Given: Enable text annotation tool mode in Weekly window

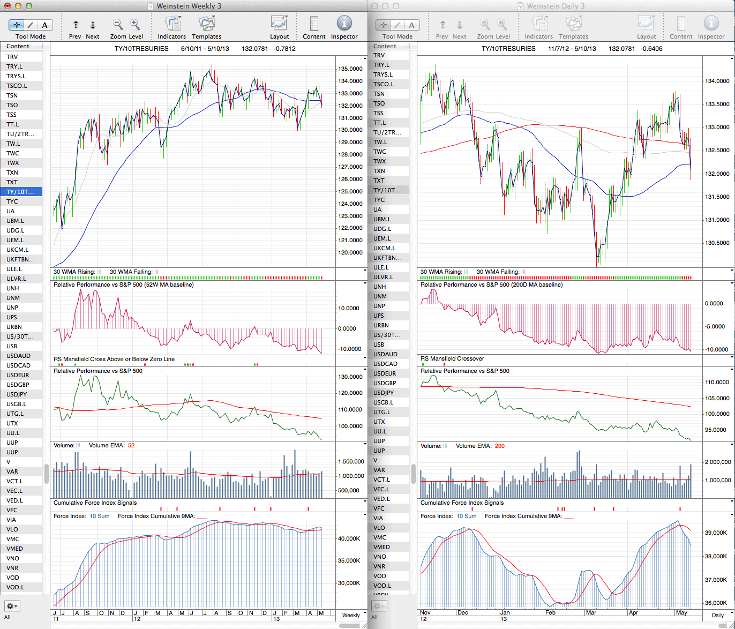Looking at the screenshot, I should click(44, 25).
